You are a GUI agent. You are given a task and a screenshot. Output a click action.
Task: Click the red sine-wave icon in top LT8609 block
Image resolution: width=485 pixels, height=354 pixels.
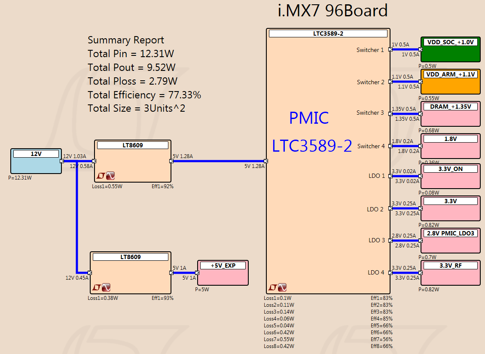[x=110, y=176]
